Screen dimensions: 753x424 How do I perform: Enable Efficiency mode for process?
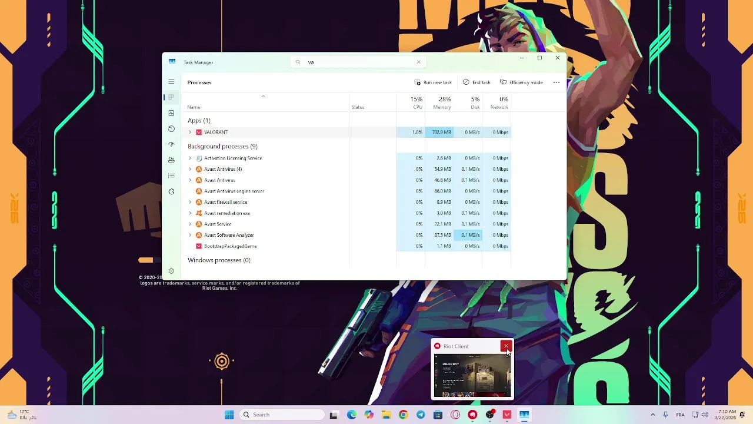[x=521, y=82]
